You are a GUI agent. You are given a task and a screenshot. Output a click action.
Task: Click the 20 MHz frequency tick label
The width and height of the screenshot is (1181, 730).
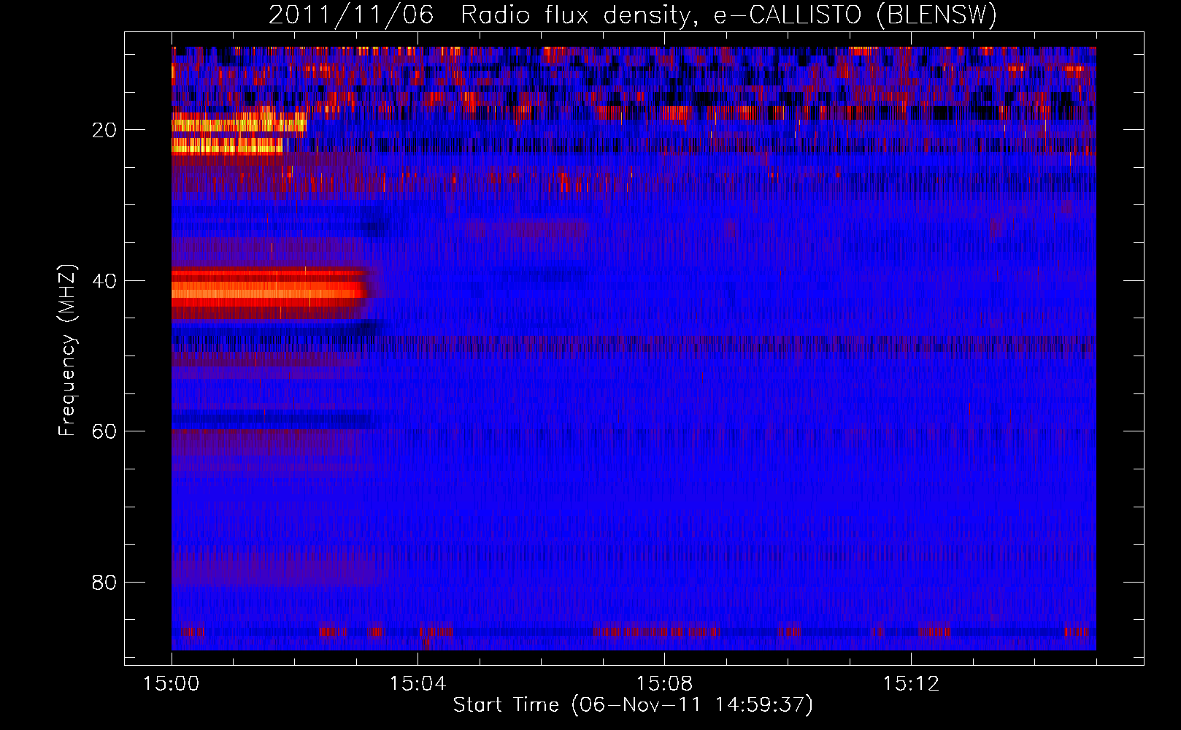click(x=104, y=130)
